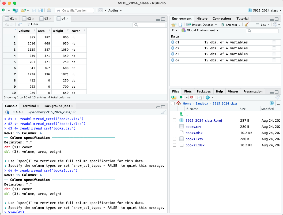This screenshot has height=215, width=283.
Task: Click the Environment search field
Action: pyautogui.click(x=262, y=31)
